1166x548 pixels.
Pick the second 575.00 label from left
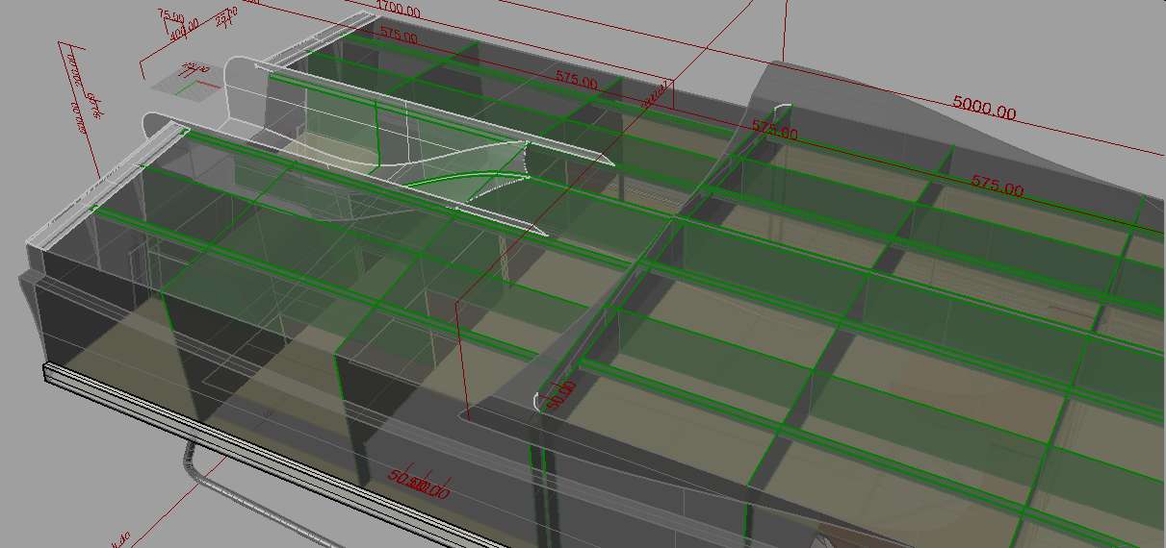click(576, 81)
